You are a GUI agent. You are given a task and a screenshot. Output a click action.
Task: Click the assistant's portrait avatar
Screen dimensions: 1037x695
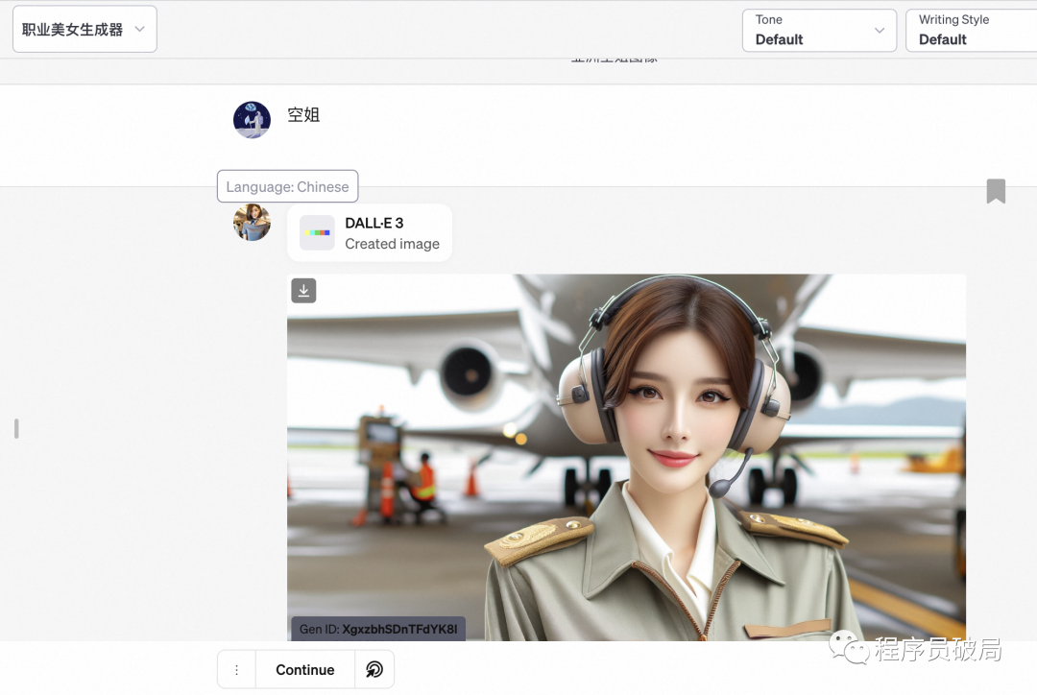click(252, 222)
